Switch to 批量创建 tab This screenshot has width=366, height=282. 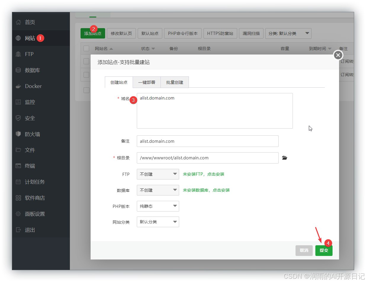(x=175, y=82)
